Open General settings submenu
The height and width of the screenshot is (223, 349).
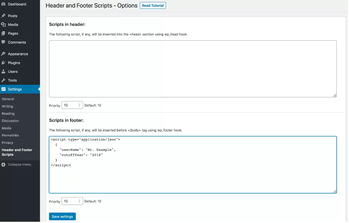(8, 99)
